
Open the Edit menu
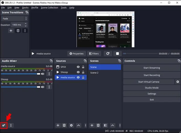(x=9, y=8)
